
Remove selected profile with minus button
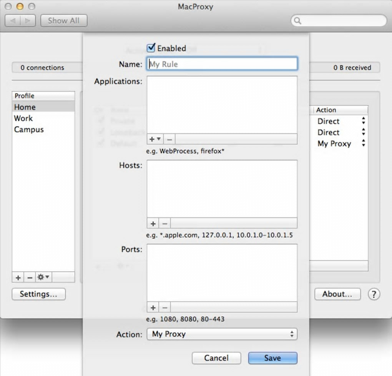30,277
